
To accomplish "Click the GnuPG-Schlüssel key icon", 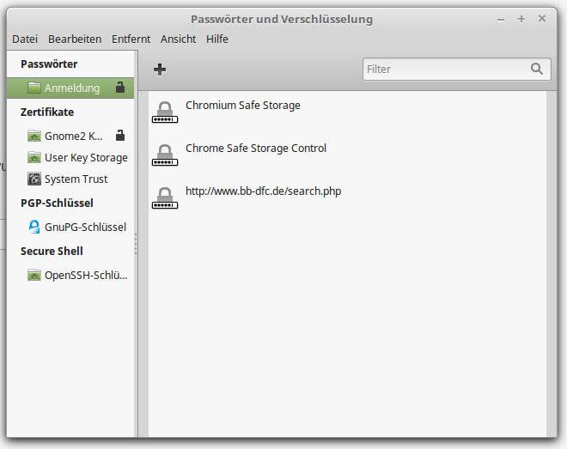I will coord(34,228).
